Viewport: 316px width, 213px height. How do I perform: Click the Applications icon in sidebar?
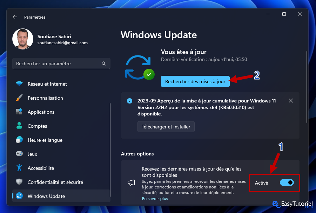tap(19, 112)
